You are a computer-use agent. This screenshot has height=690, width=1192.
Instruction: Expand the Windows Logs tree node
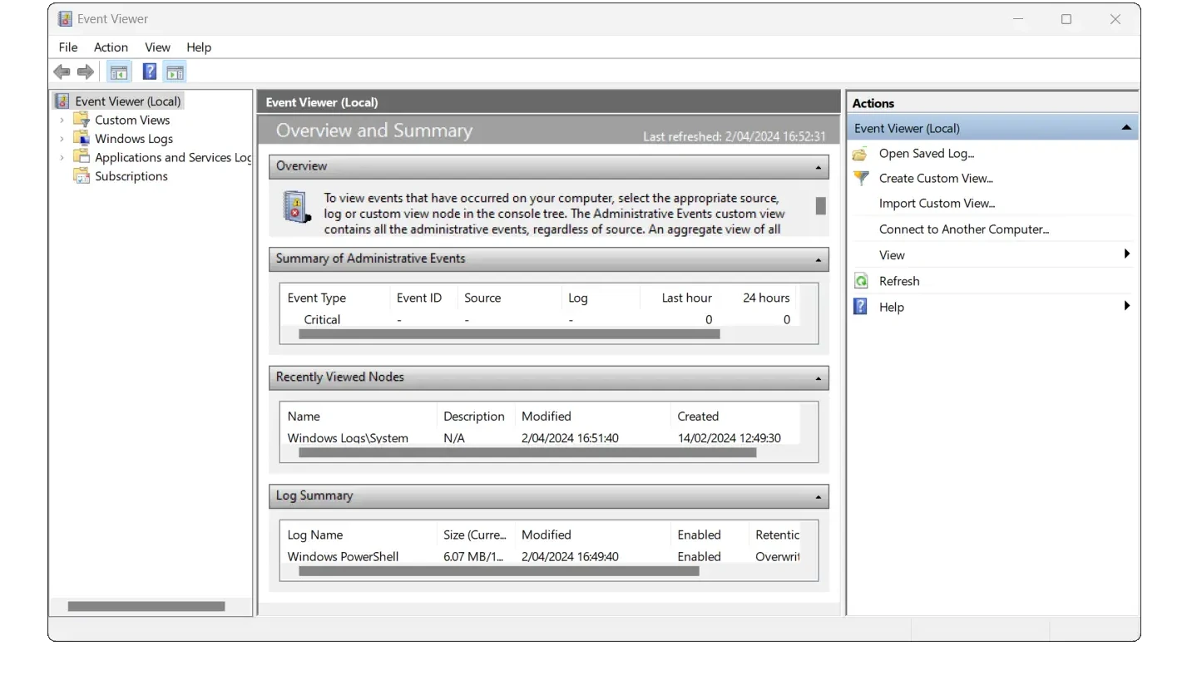(62, 139)
